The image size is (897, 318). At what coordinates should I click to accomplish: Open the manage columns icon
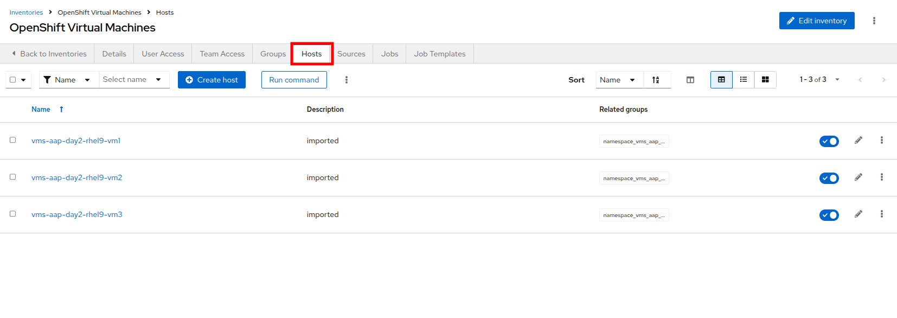(x=690, y=80)
